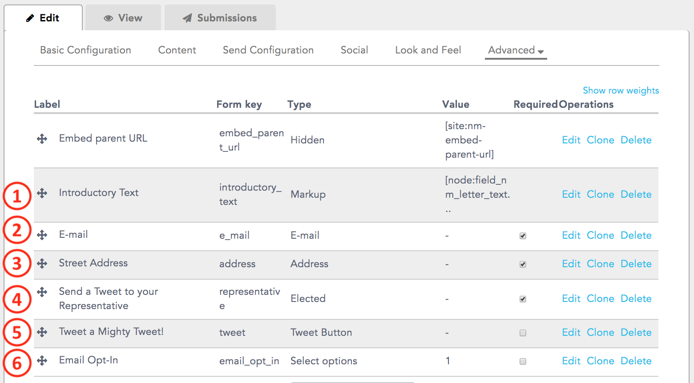Click the 'Operations' column header
Image resolution: width=694 pixels, height=383 pixels.
586,105
